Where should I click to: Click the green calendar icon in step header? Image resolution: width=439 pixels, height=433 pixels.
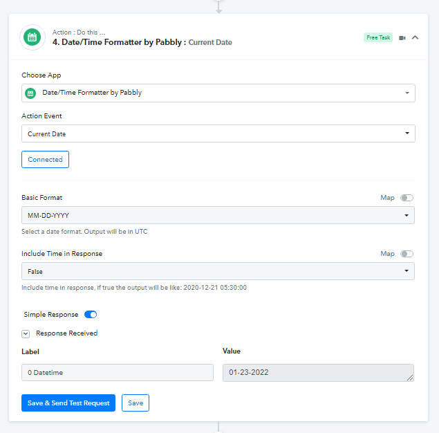pyautogui.click(x=32, y=37)
